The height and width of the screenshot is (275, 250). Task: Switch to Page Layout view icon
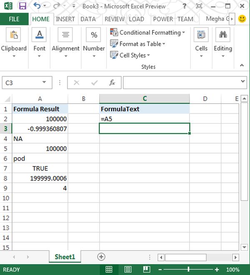[x=128, y=270]
